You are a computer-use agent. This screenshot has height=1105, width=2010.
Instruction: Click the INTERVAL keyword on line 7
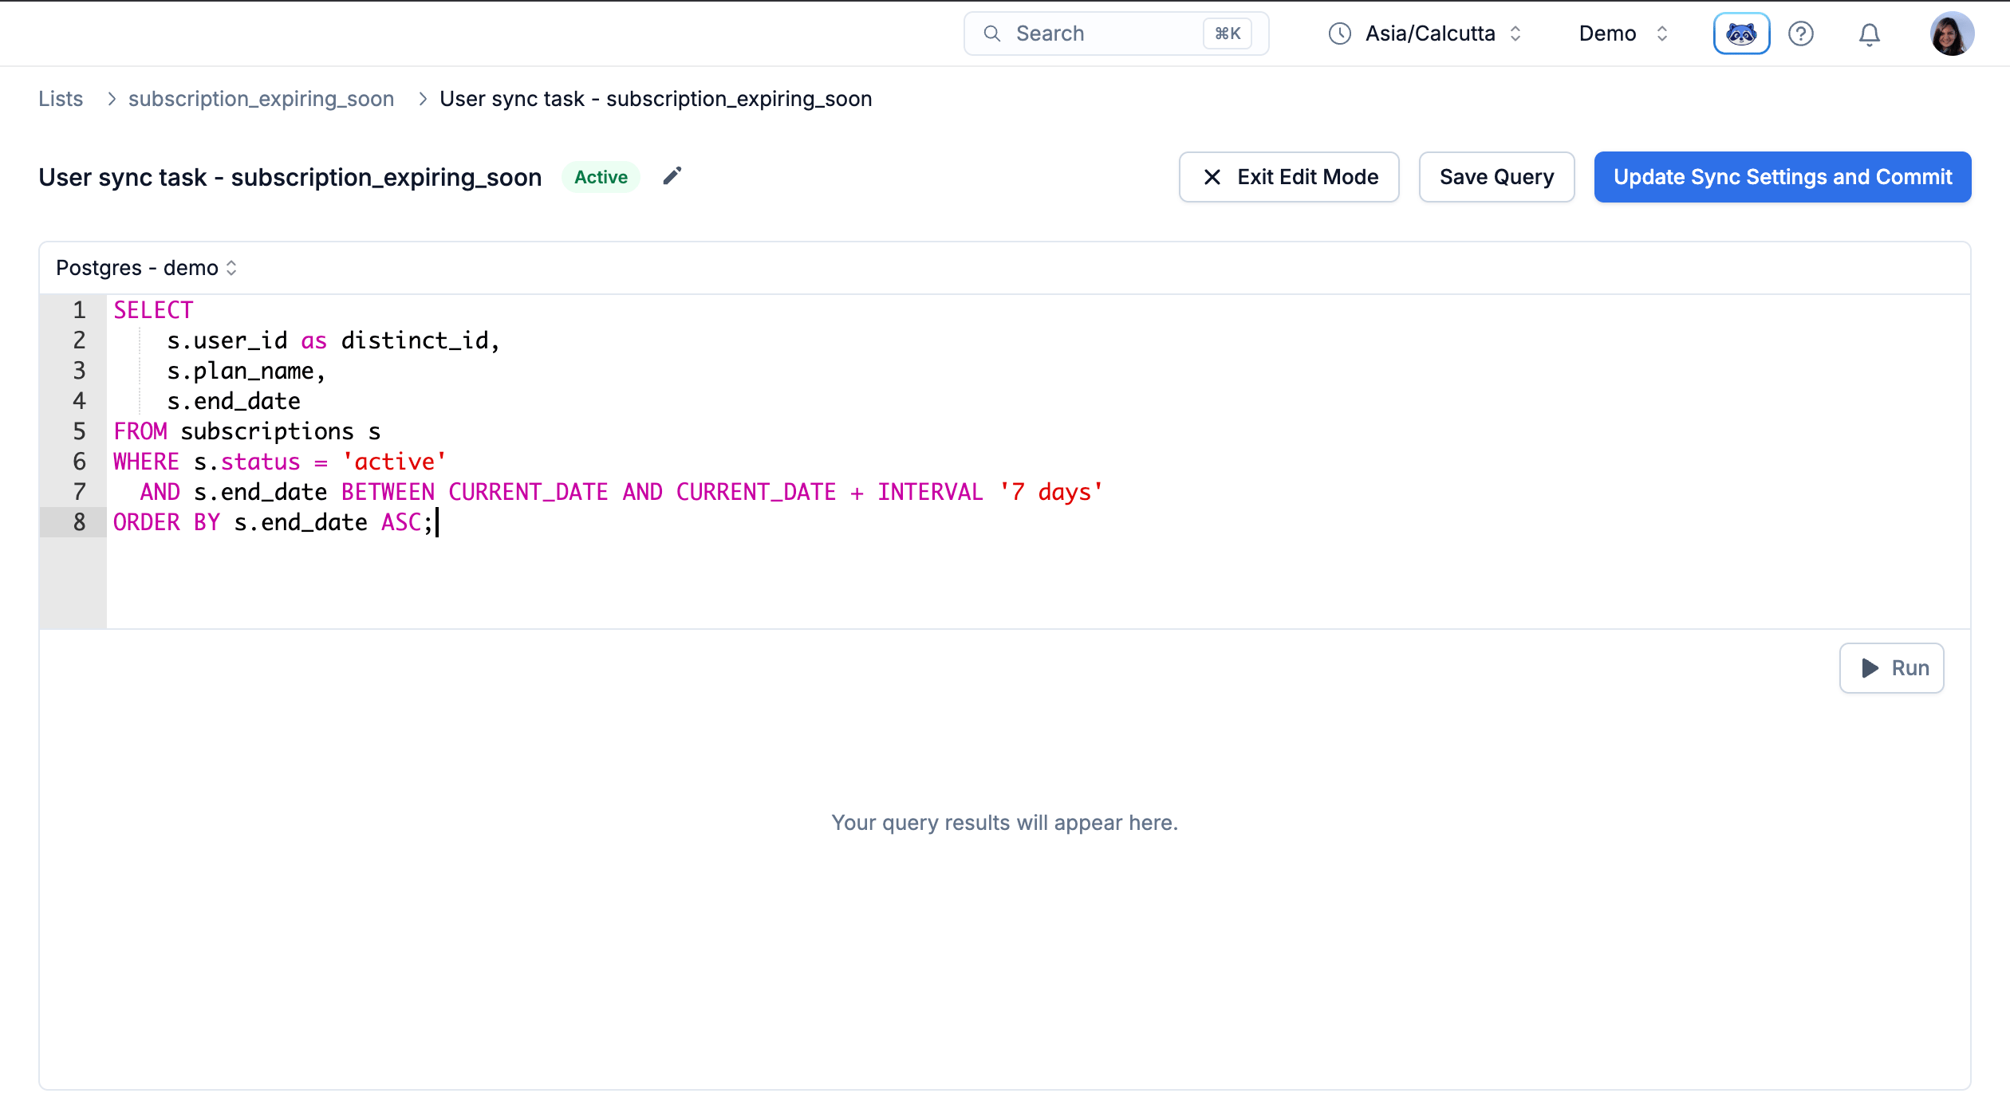(x=930, y=492)
